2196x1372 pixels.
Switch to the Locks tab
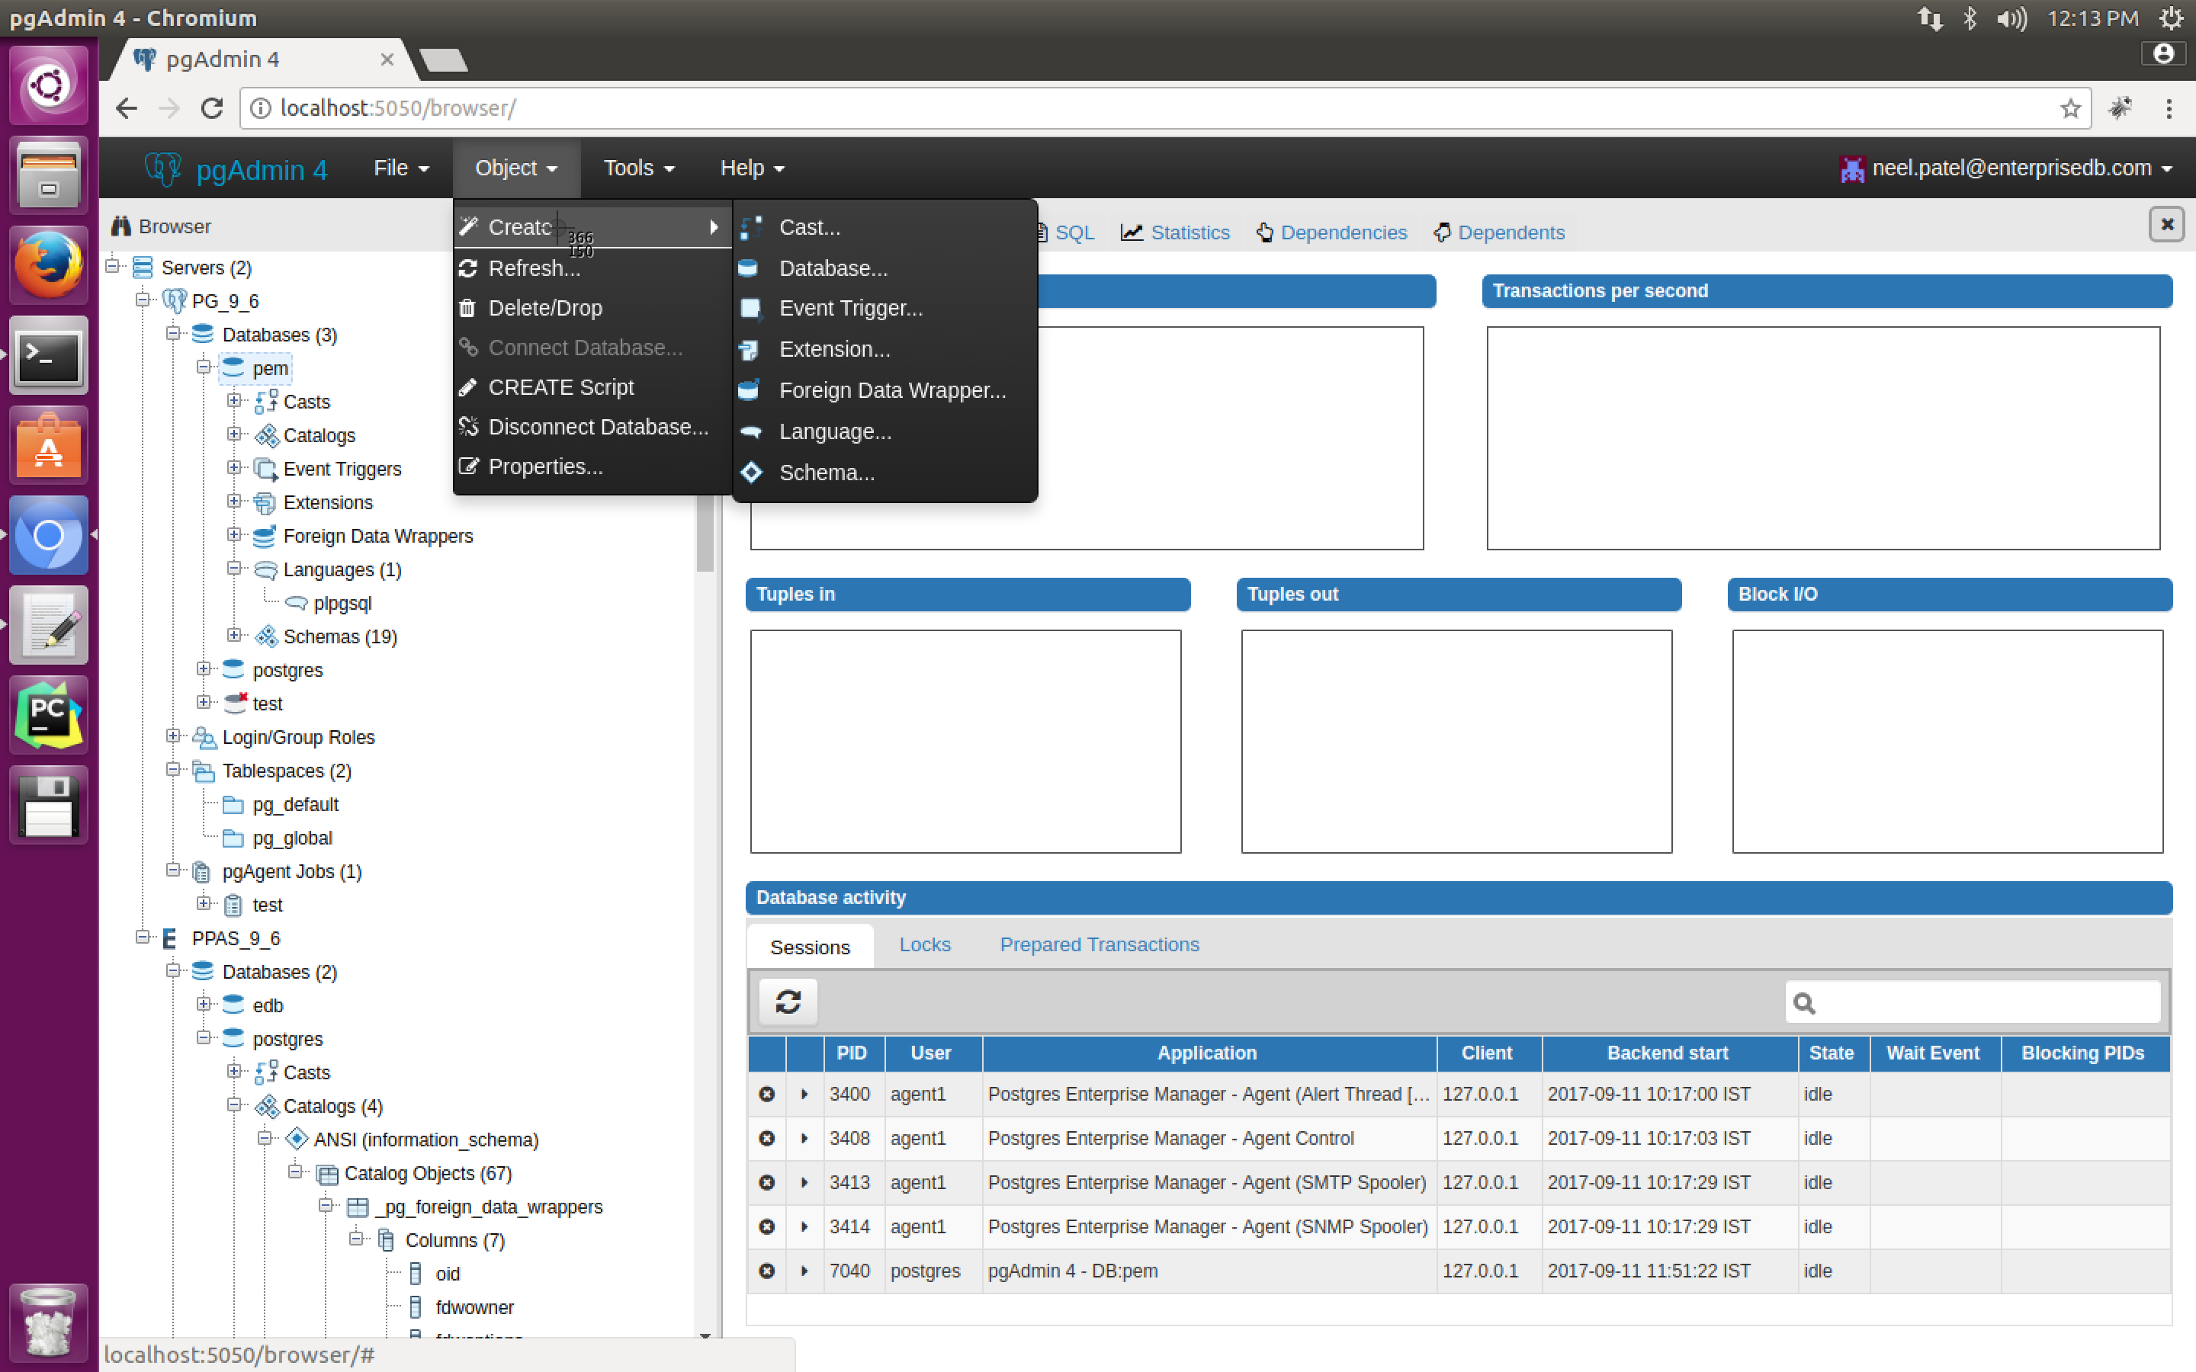[x=924, y=944]
